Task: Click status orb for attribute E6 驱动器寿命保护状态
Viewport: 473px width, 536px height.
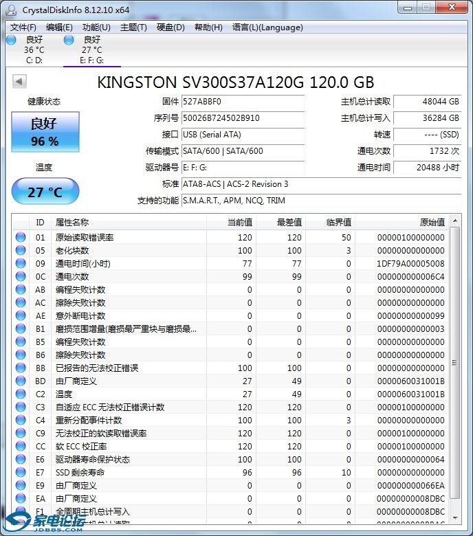Action: pos(21,459)
